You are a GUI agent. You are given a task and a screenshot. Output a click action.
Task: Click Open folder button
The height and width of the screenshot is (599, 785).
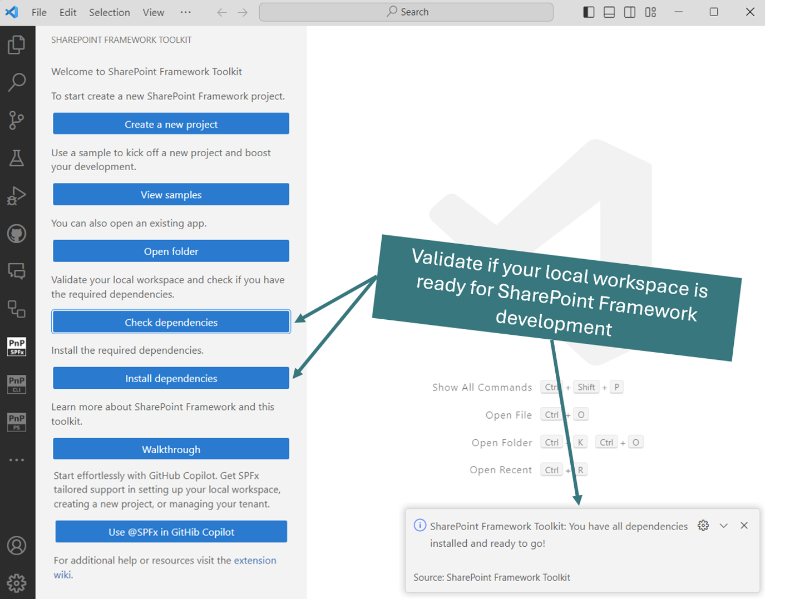(171, 251)
